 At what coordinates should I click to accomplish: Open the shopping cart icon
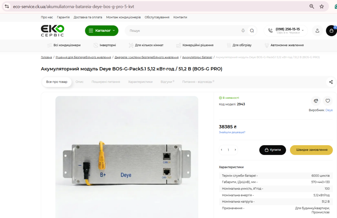click(331, 31)
